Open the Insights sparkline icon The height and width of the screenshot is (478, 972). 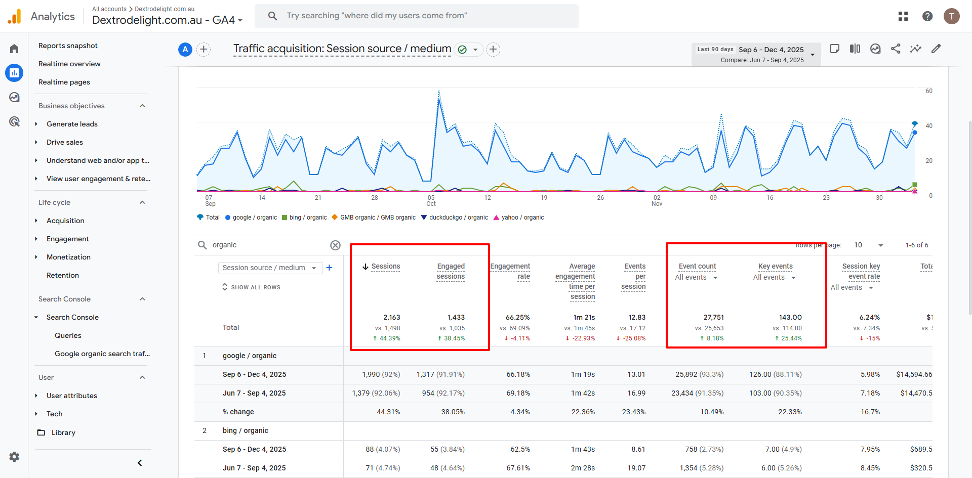(x=916, y=49)
